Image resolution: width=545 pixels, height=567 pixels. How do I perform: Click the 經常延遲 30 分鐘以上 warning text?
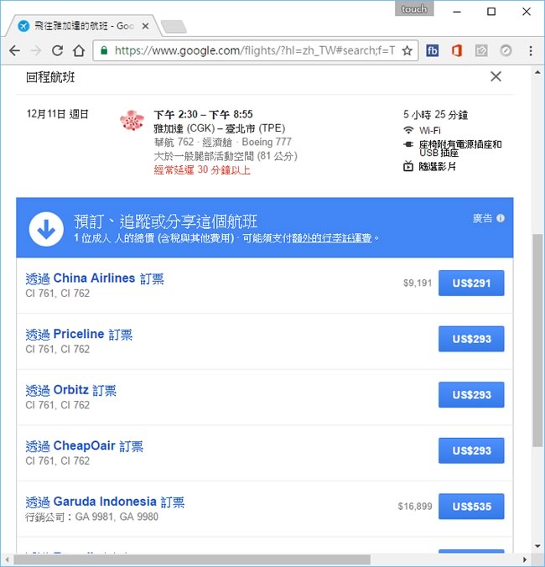point(202,169)
